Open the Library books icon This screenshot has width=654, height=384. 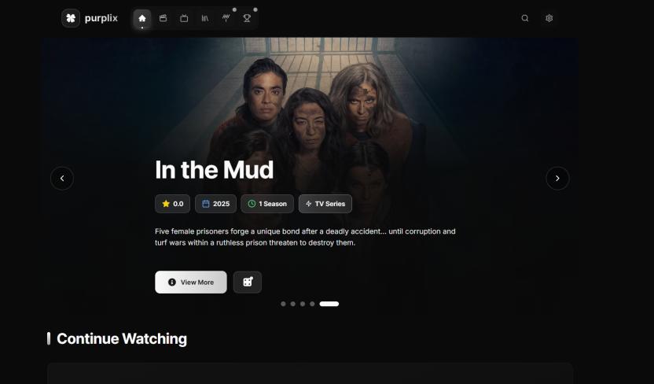tap(205, 18)
